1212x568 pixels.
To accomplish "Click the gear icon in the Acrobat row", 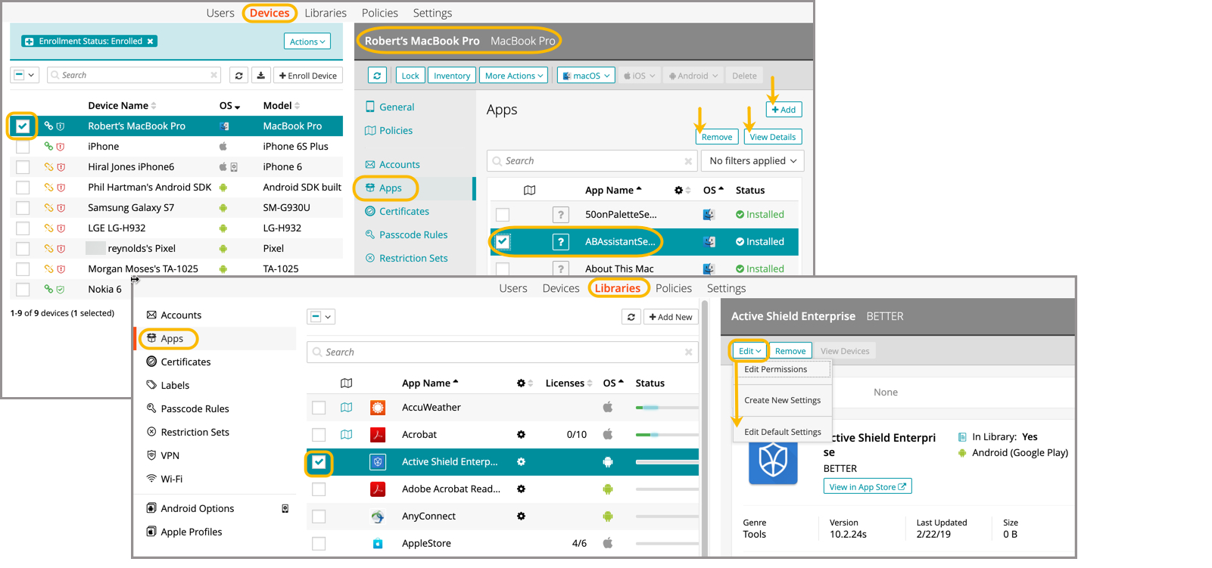I will [521, 435].
